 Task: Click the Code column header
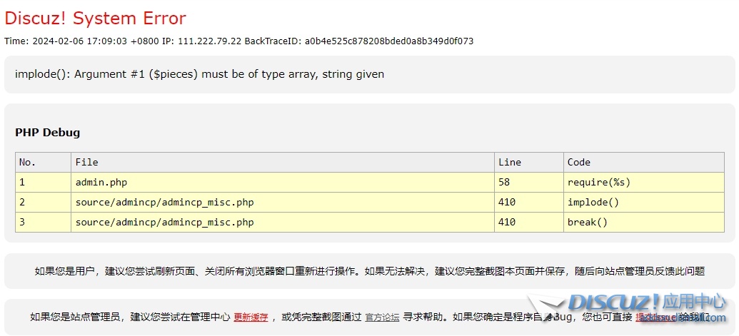(x=578, y=162)
